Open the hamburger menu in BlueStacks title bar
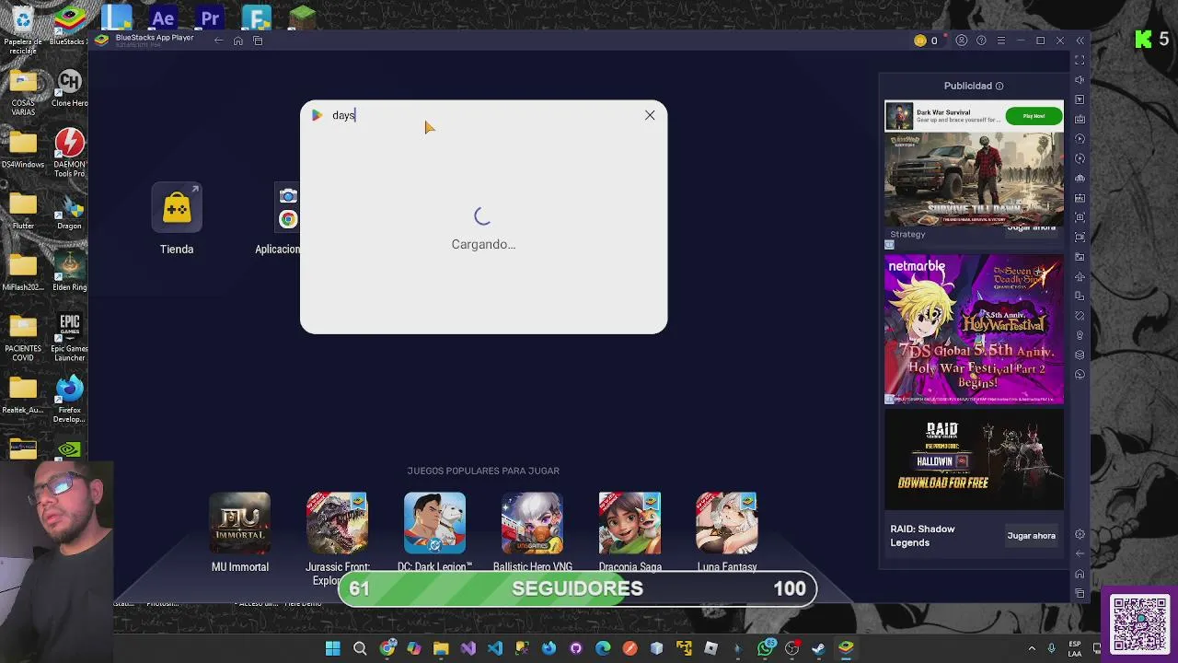 (1001, 41)
